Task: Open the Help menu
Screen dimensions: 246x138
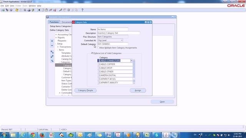Action: 39,6
